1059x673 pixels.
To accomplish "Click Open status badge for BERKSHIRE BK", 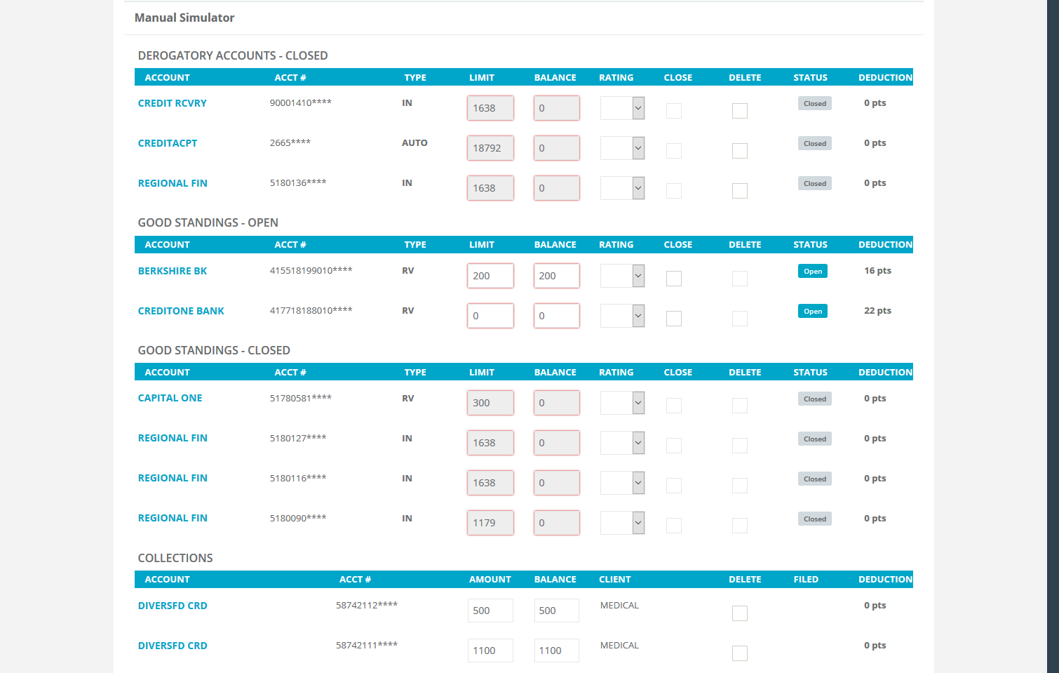I will [x=812, y=271].
